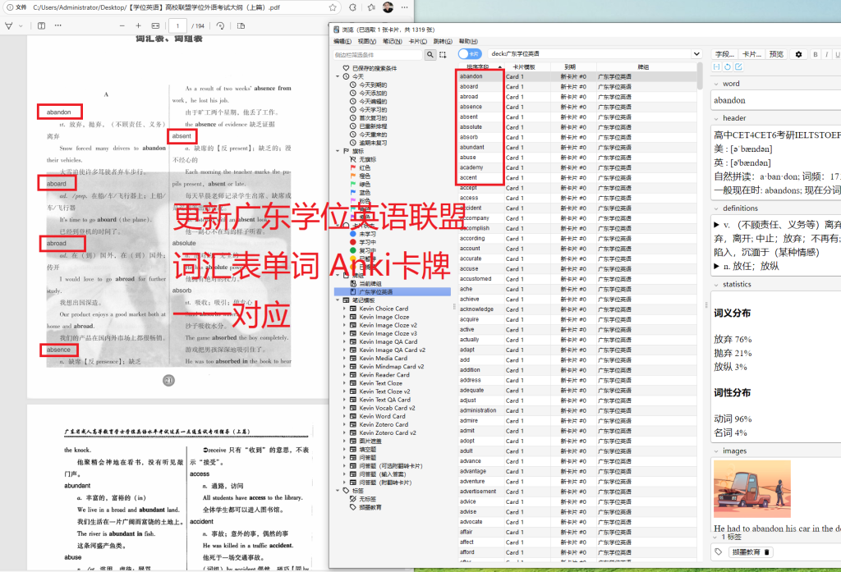Activate the fit-to-width icon in PDF toolbar
The width and height of the screenshot is (841, 572).
tap(155, 25)
